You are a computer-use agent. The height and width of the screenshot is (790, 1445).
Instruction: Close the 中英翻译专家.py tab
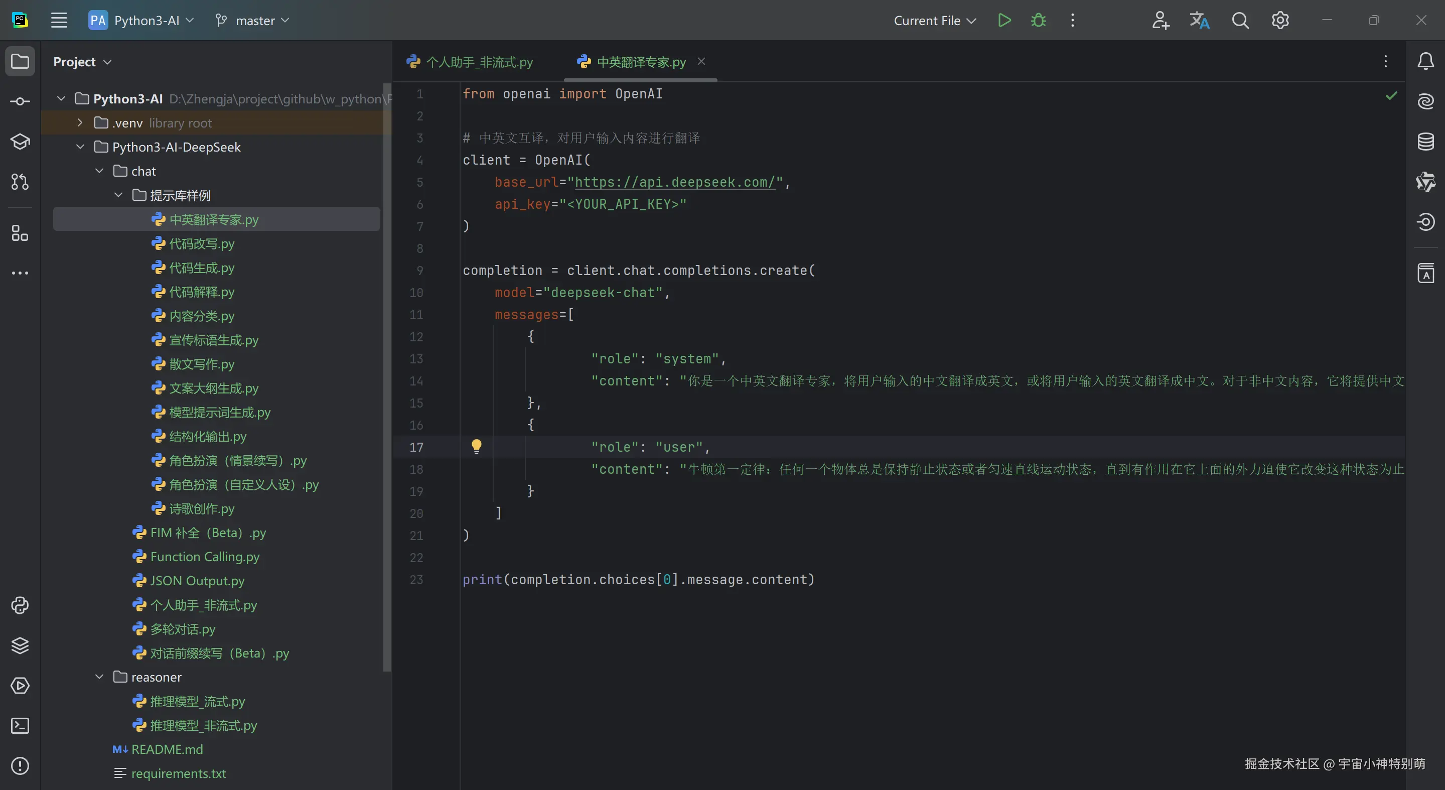(701, 61)
